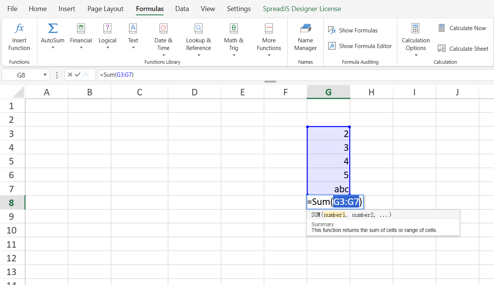Click the number2 argument in SUM tooltip
Viewport: 494px width, 285px height.
point(363,215)
